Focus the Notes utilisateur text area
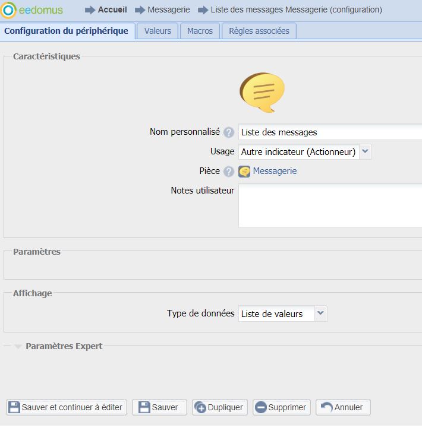Viewport: 422px width, 431px height. click(330, 205)
